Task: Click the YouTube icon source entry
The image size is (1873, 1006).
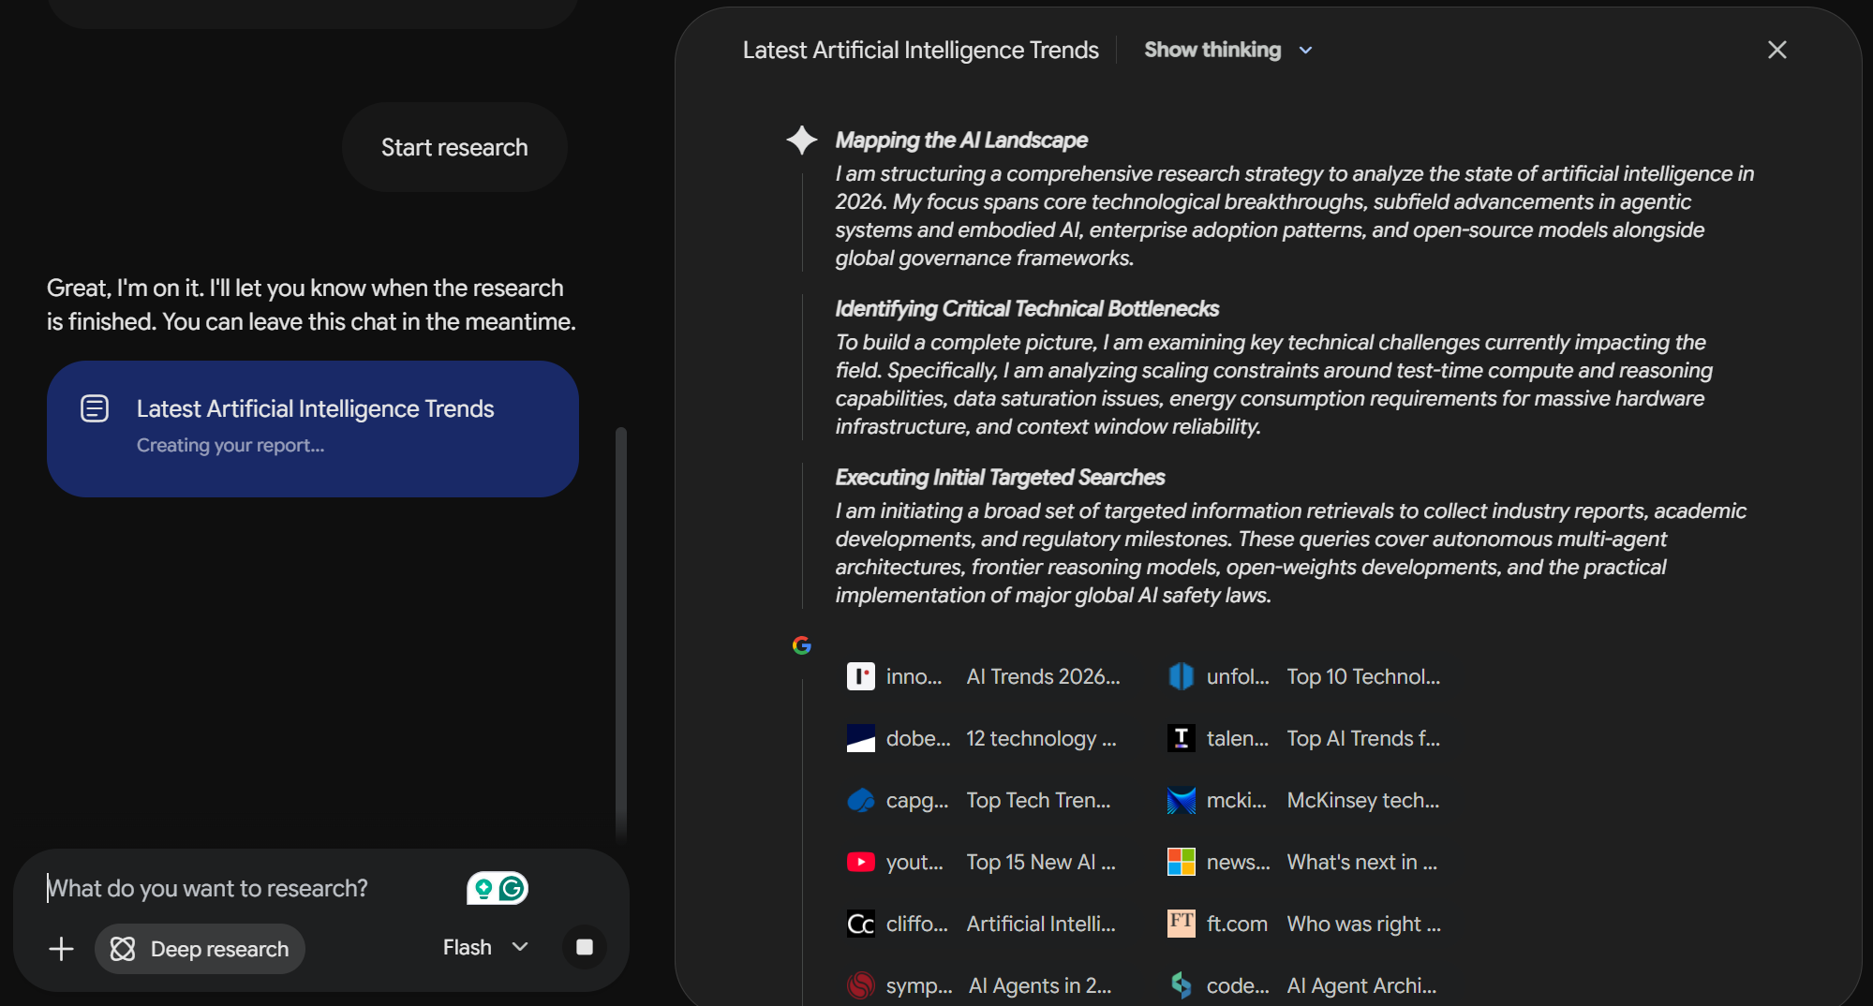Action: coord(861,862)
